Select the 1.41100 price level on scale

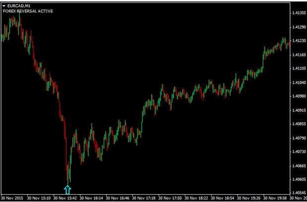click(298, 69)
